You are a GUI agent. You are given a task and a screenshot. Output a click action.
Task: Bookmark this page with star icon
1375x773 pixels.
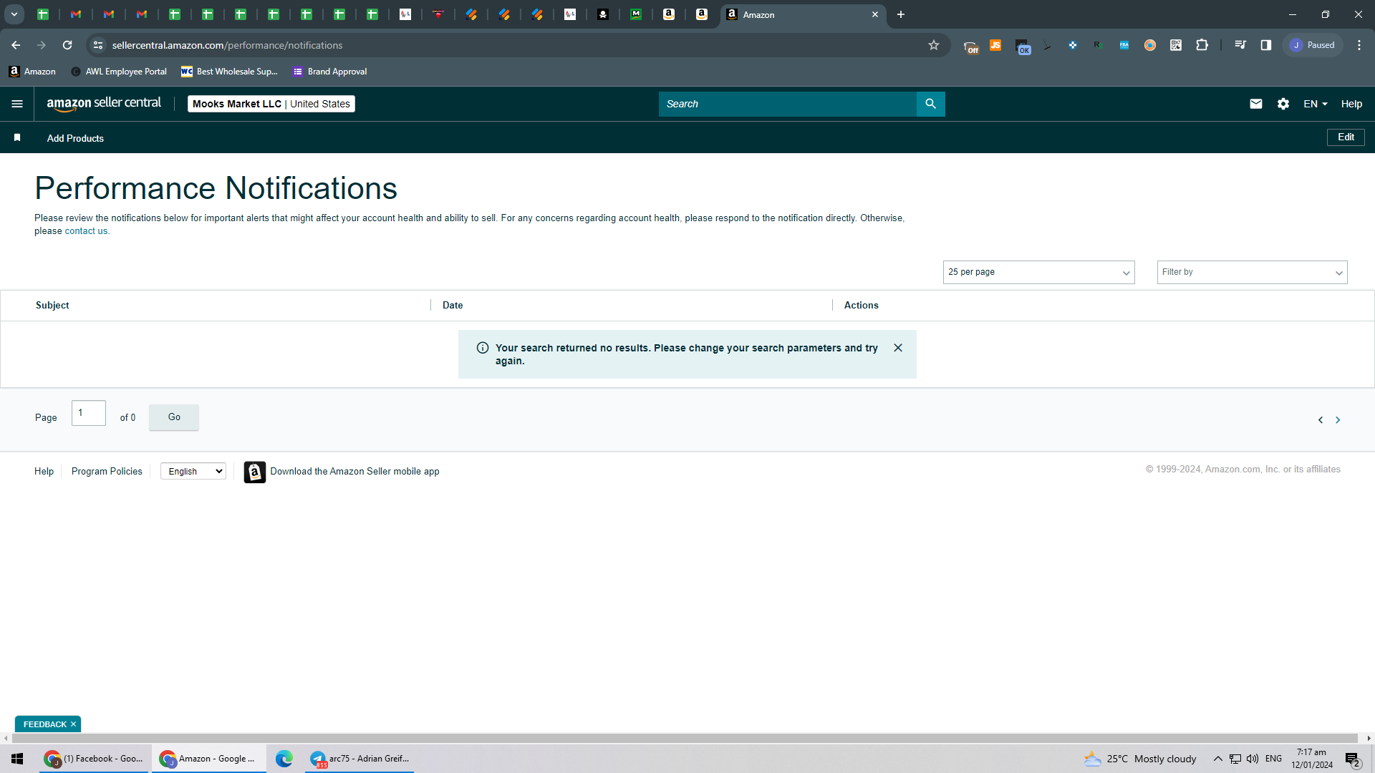coord(934,45)
